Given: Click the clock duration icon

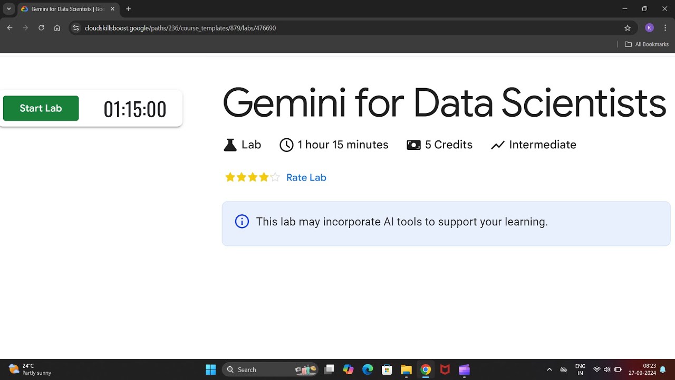Looking at the screenshot, I should (x=286, y=145).
